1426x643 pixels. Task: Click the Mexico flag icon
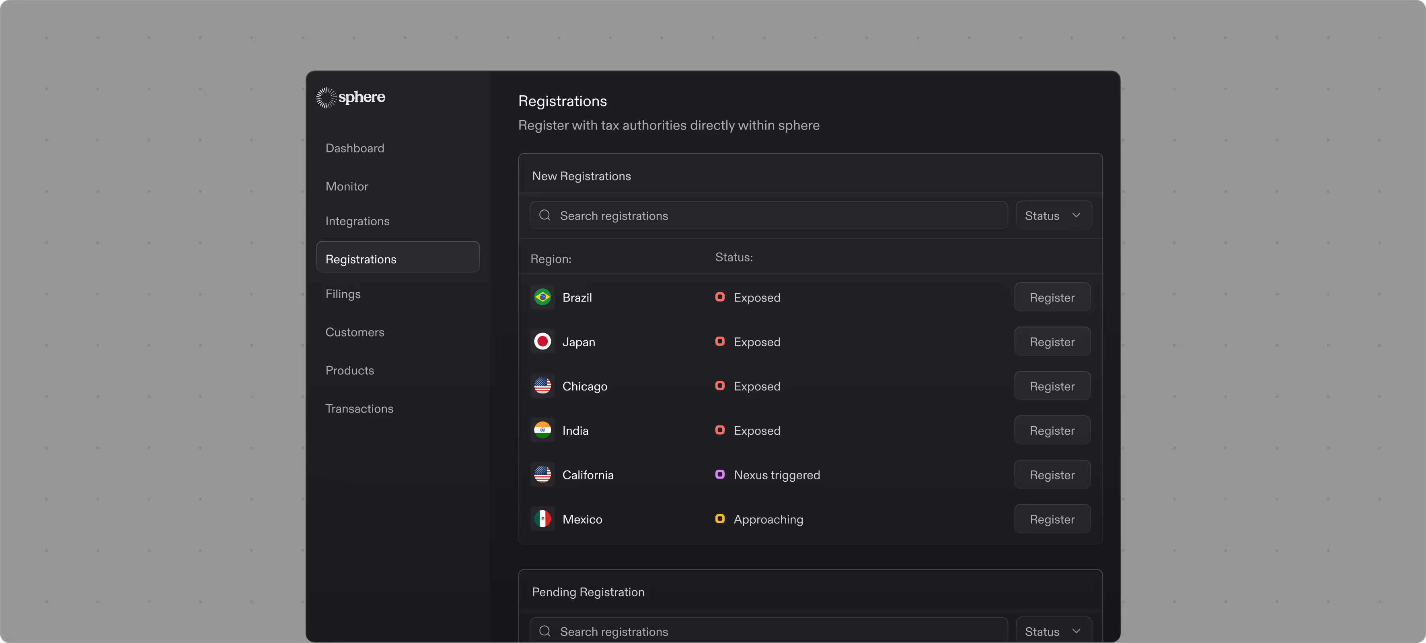(x=542, y=518)
